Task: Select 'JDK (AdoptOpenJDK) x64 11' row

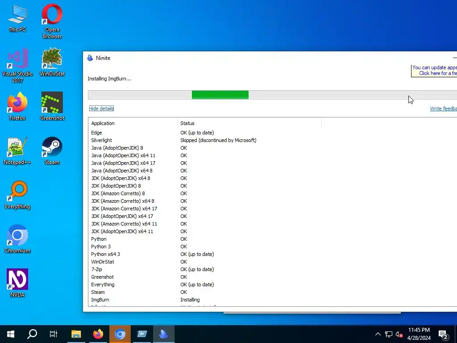Action: (273, 231)
